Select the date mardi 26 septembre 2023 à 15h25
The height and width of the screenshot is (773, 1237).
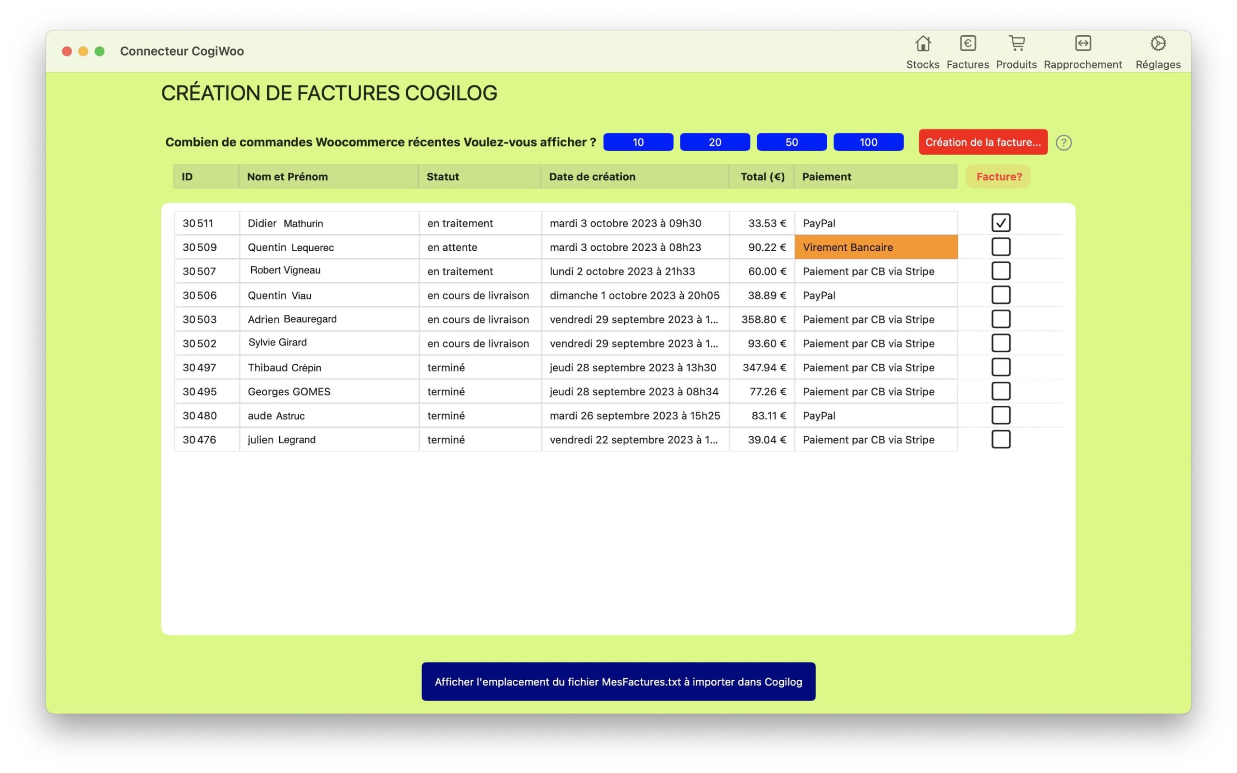(x=635, y=415)
